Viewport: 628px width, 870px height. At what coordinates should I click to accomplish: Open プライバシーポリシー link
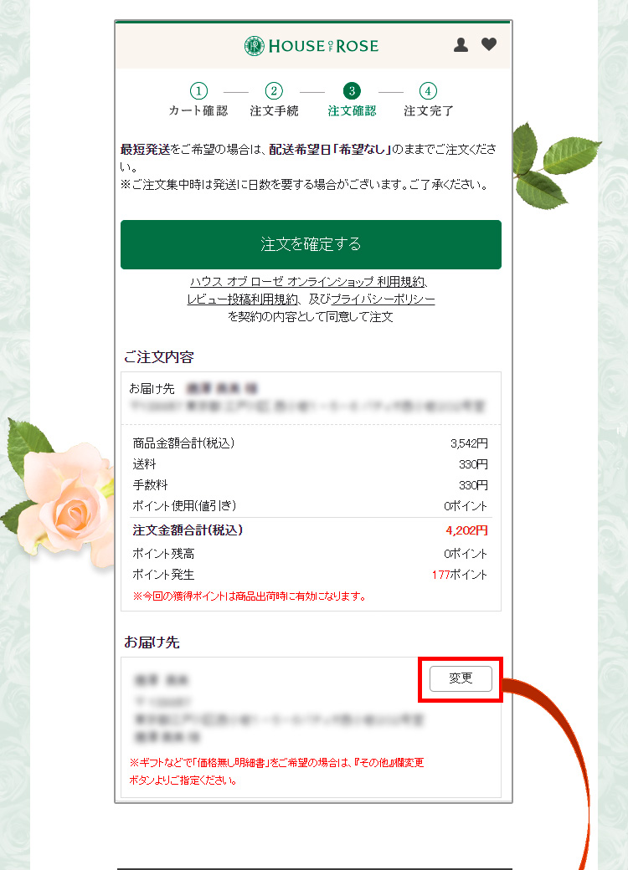383,299
